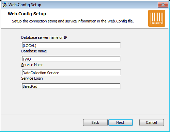170x132 pixels.
Task: Click the installer icon in title bar
Action: point(4,4)
